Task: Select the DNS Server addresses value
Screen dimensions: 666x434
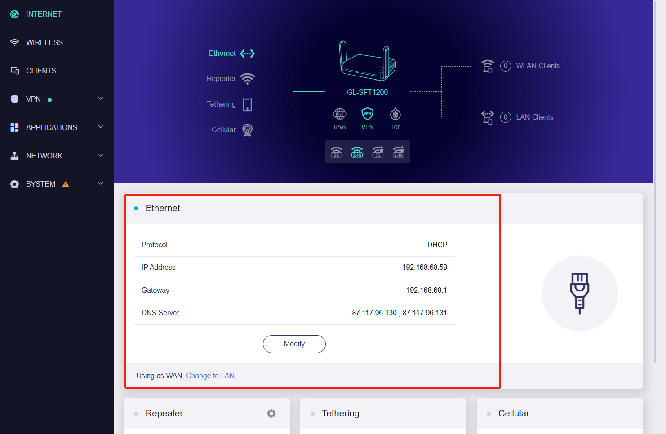Action: pyautogui.click(x=400, y=313)
